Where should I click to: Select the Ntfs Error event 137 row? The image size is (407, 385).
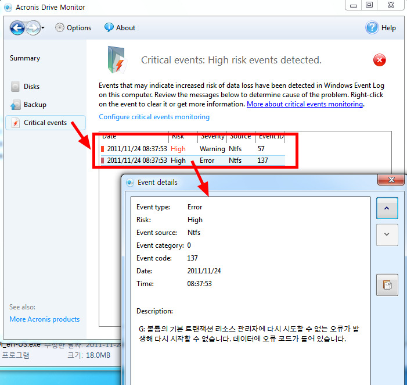[192, 161]
